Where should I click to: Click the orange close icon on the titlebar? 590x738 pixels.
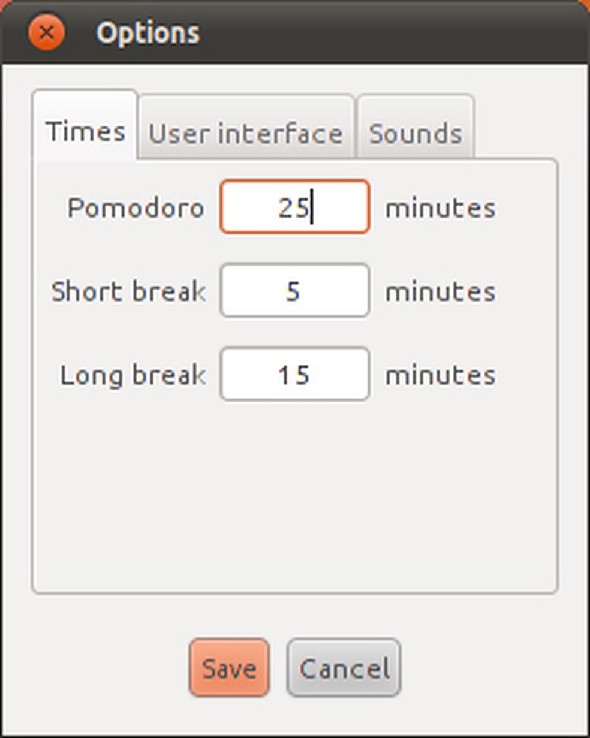[x=46, y=32]
